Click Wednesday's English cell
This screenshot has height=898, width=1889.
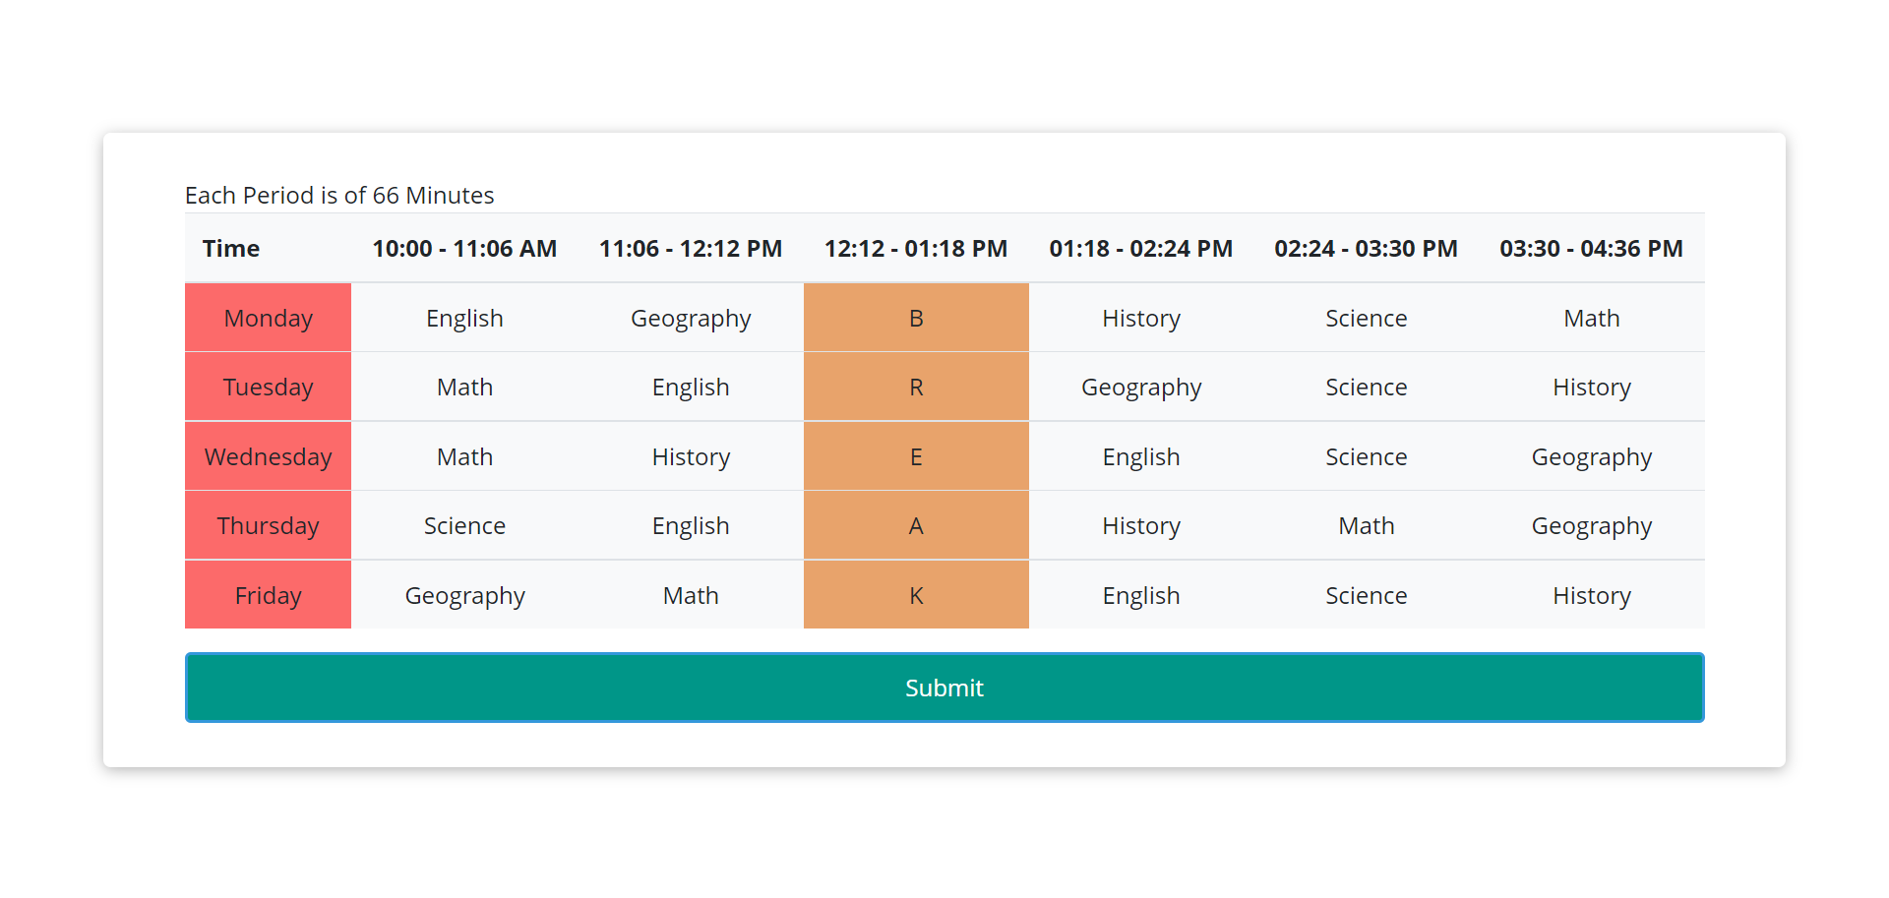pos(1141,456)
